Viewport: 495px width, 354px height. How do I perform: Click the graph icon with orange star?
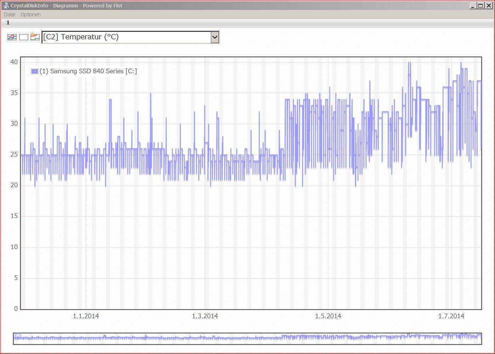pyautogui.click(x=35, y=37)
